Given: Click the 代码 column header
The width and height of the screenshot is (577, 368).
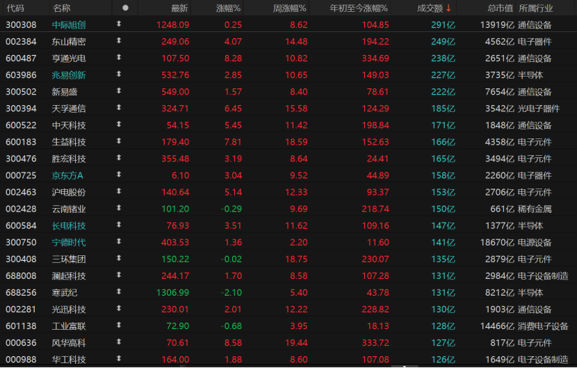Looking at the screenshot, I should click(15, 8).
